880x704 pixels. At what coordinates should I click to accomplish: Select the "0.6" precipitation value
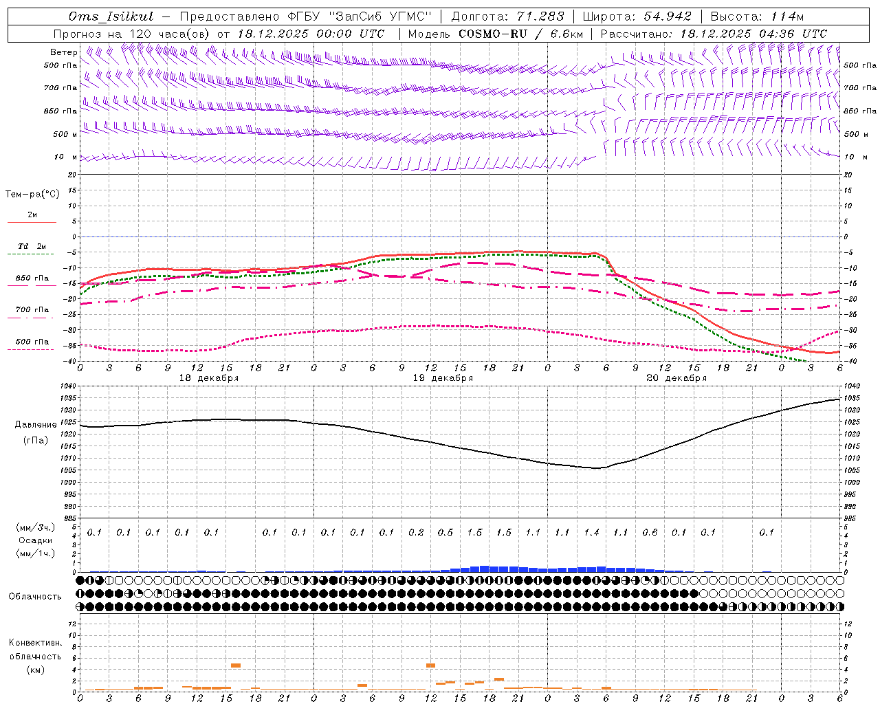pos(650,532)
